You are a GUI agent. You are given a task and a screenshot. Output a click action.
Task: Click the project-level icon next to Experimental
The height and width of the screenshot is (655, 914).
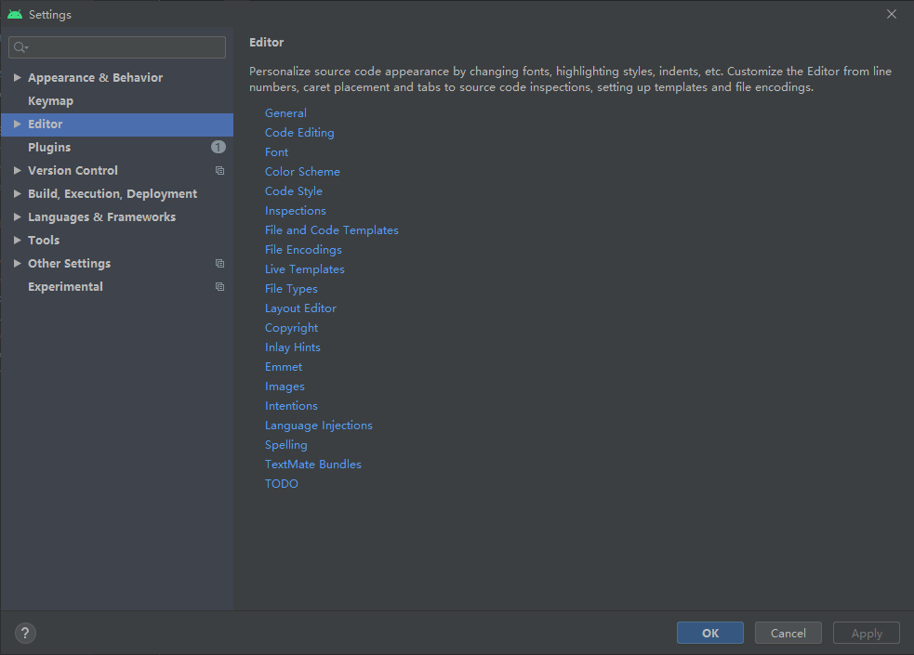click(x=219, y=287)
